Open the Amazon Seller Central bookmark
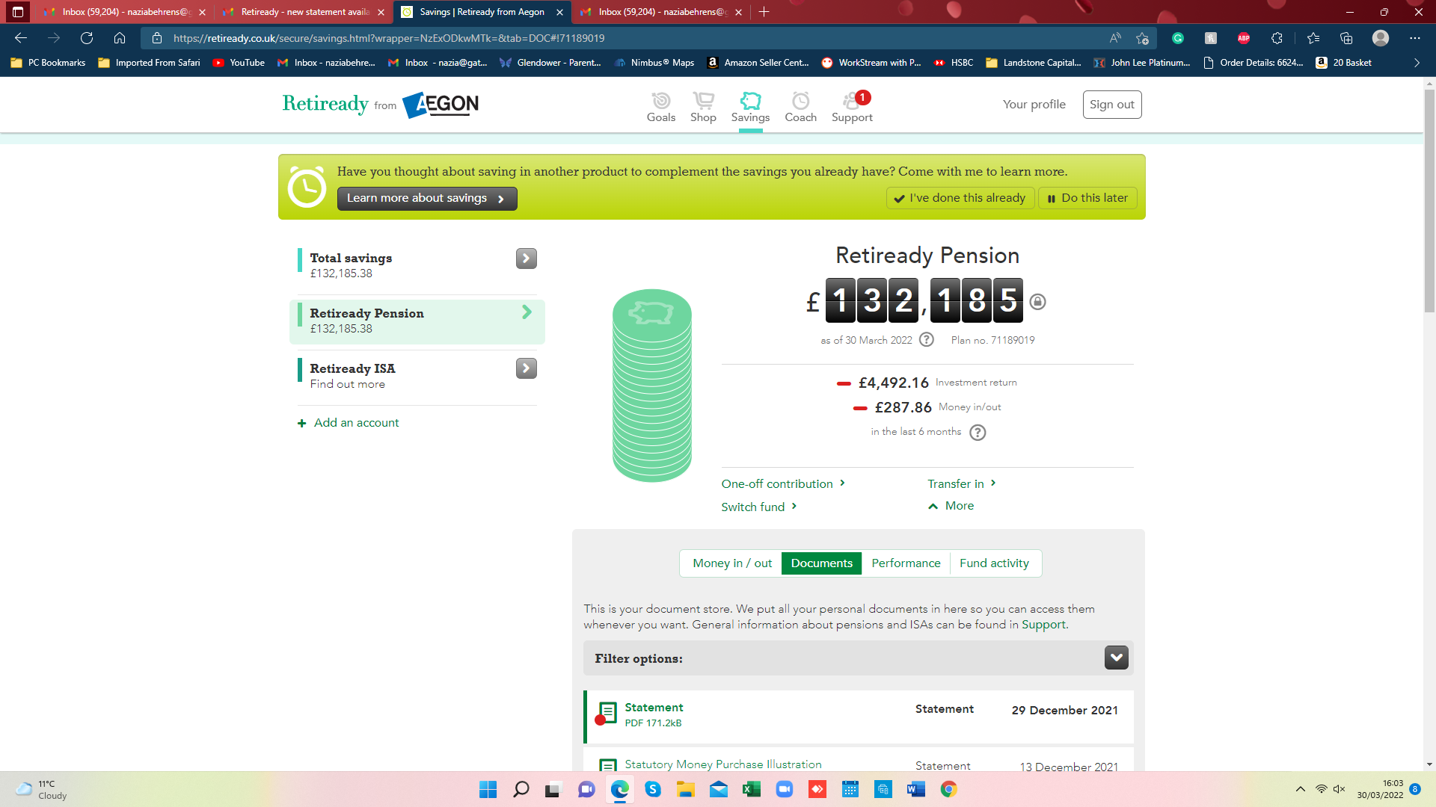 coord(758,63)
